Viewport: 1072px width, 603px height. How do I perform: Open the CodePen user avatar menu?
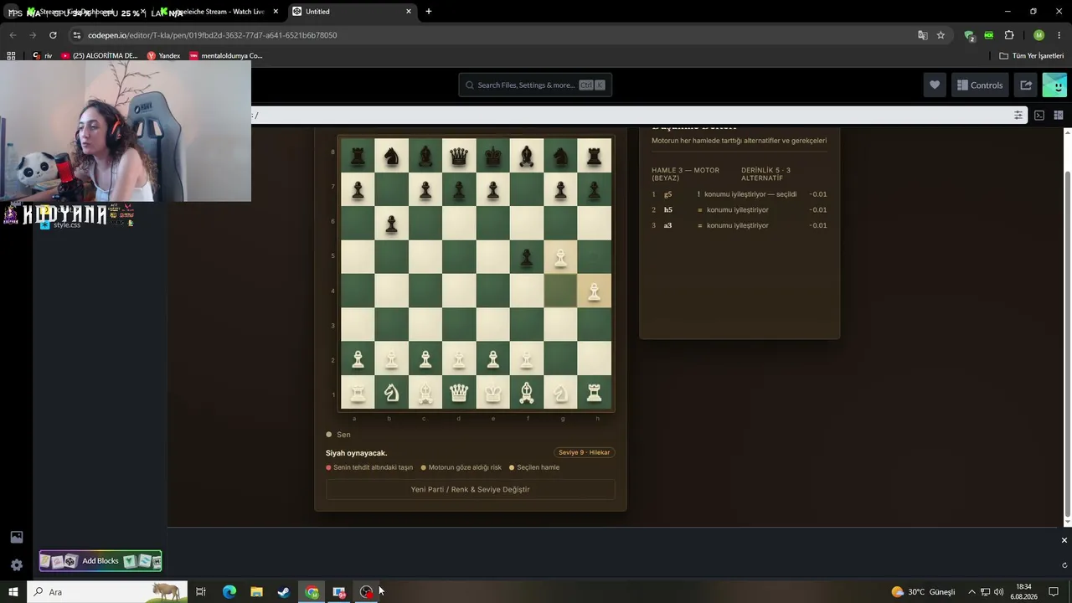pyautogui.click(x=1054, y=85)
